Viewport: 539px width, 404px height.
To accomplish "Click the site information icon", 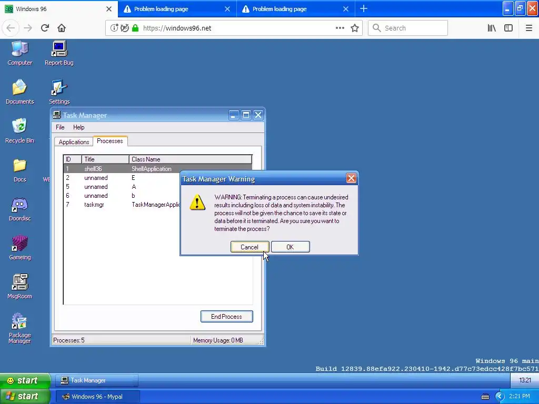I will [x=114, y=28].
